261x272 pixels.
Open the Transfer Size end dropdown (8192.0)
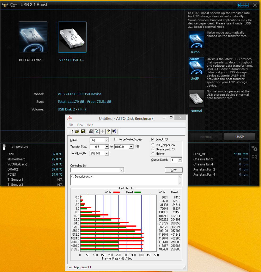131,147
